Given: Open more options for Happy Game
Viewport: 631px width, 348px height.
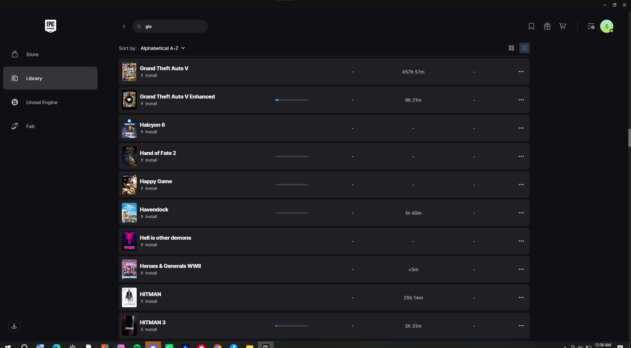Looking at the screenshot, I should 521,185.
